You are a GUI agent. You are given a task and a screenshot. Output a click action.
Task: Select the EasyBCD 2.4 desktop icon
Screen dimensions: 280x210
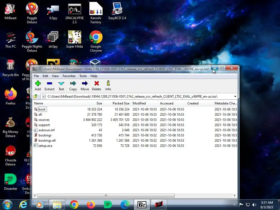117,11
